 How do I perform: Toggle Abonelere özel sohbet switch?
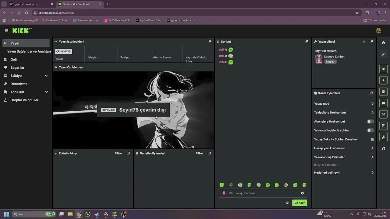click(x=370, y=121)
